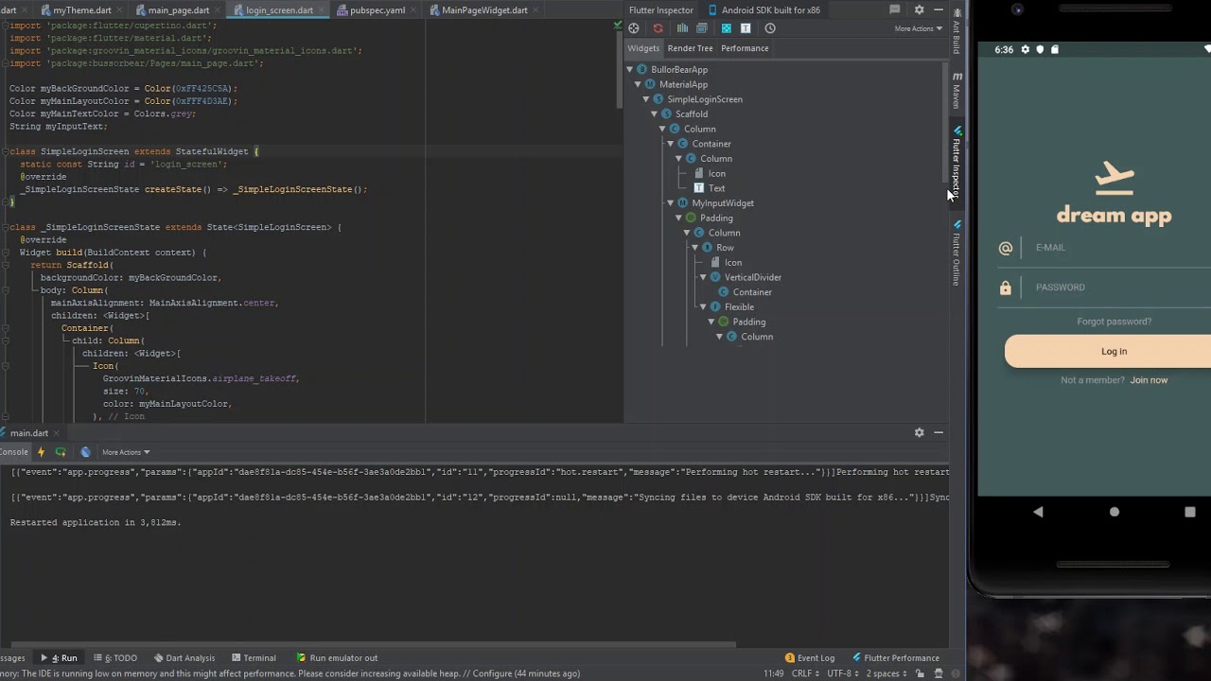Open Dart DevTools icon in Run toolbar
Image resolution: width=1211 pixels, height=681 pixels.
(x=85, y=452)
